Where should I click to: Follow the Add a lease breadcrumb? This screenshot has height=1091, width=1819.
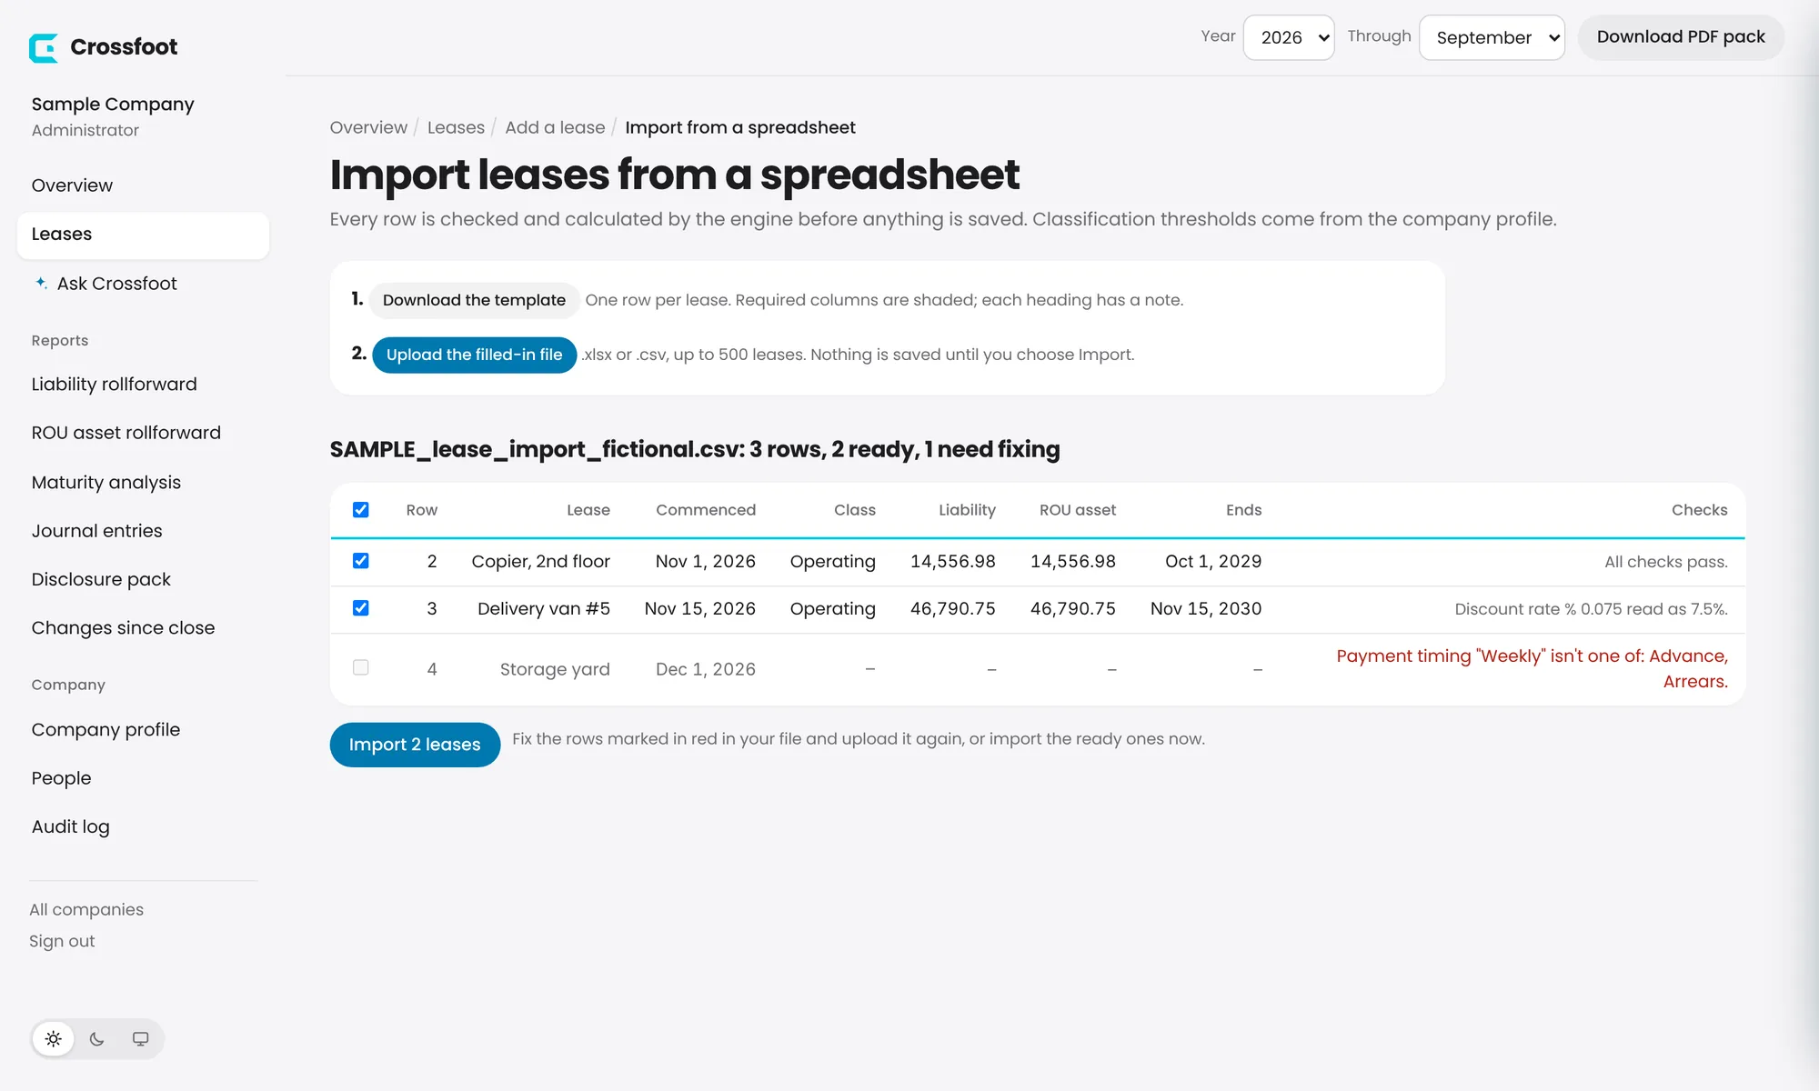pos(555,127)
